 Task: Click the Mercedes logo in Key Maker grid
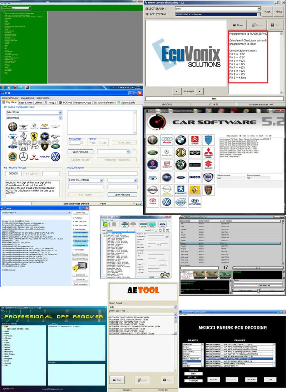pos(23,156)
